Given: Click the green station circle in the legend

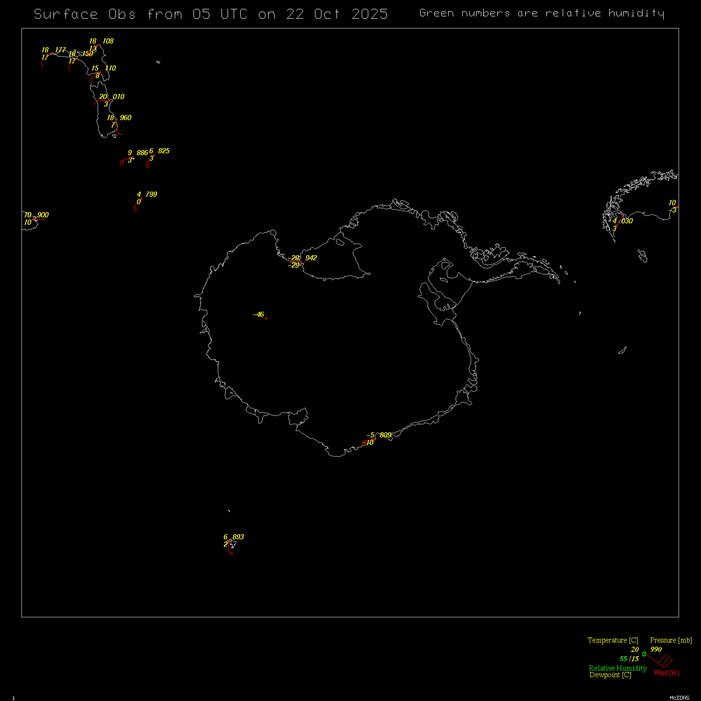Looking at the screenshot, I should pos(644,654).
